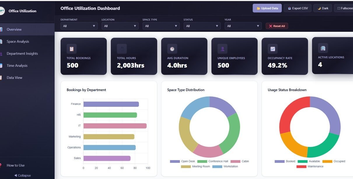
Task: Click the timer icon in Total Hours card
Action: click(122, 49)
